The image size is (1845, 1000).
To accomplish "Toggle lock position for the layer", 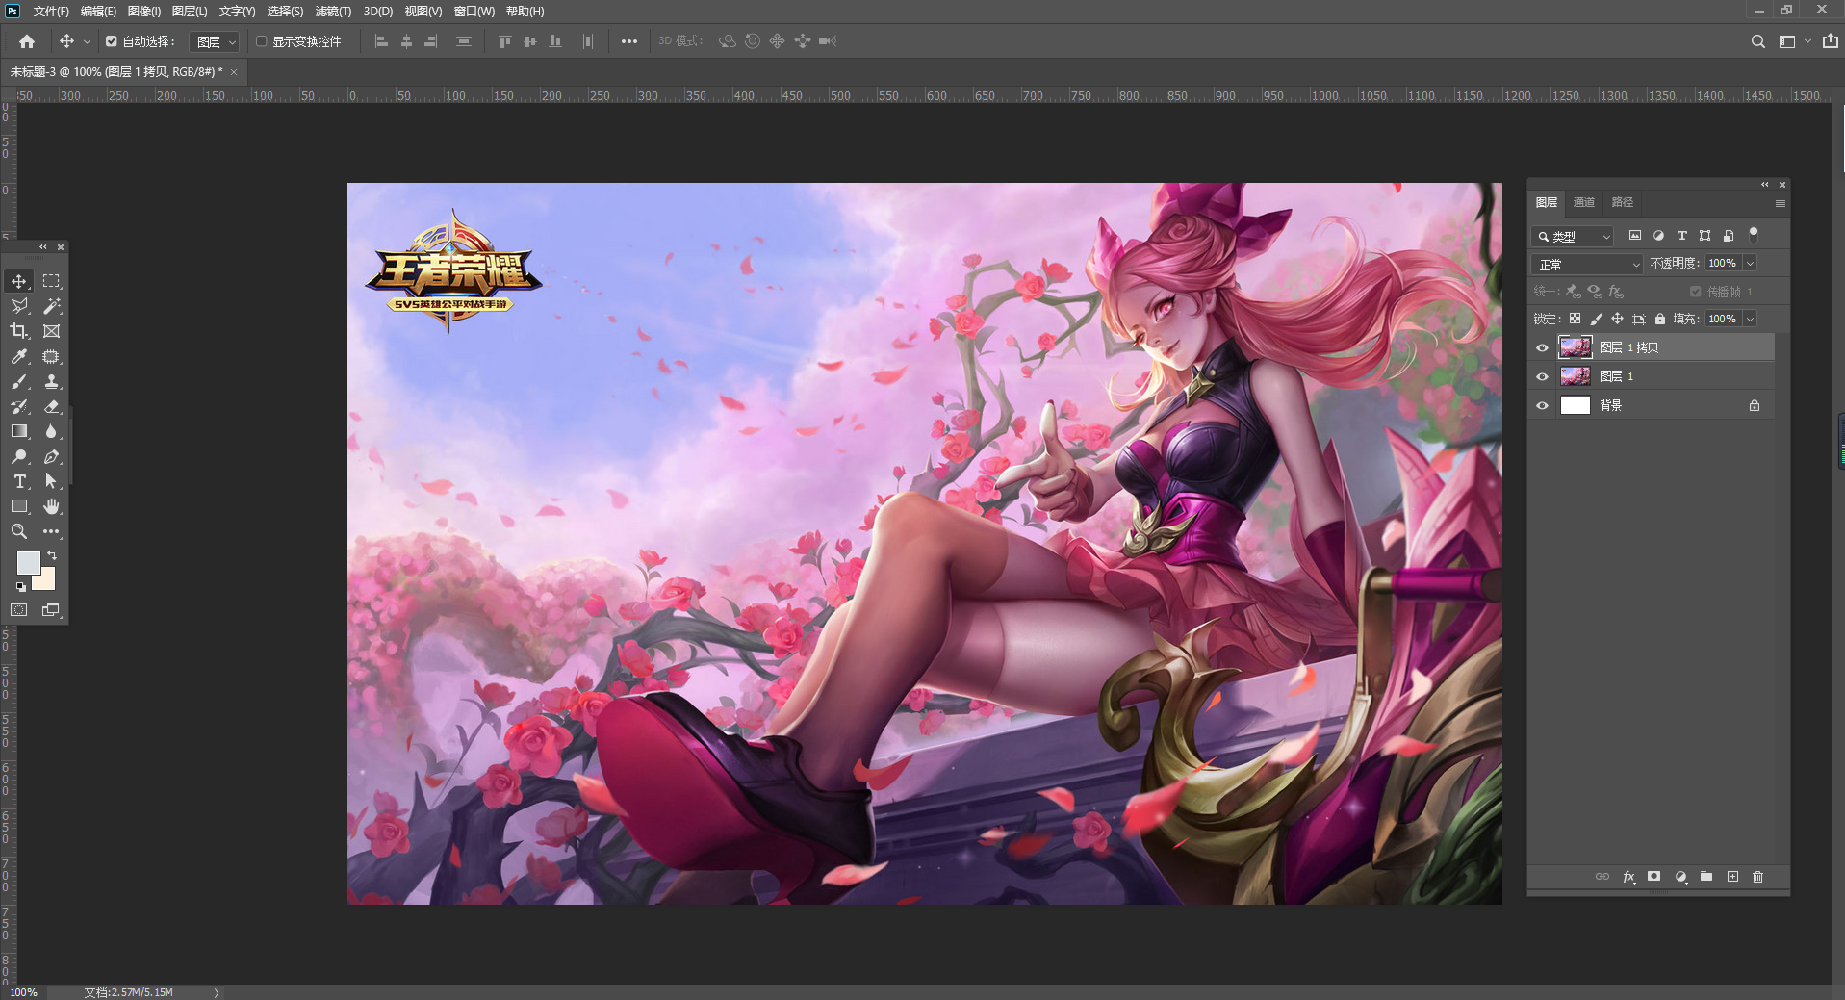I will pyautogui.click(x=1617, y=319).
